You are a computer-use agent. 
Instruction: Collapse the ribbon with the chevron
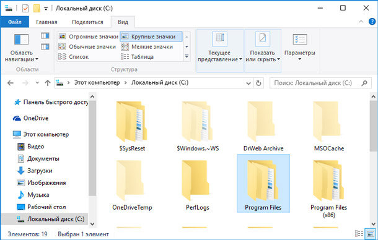[x=361, y=22]
